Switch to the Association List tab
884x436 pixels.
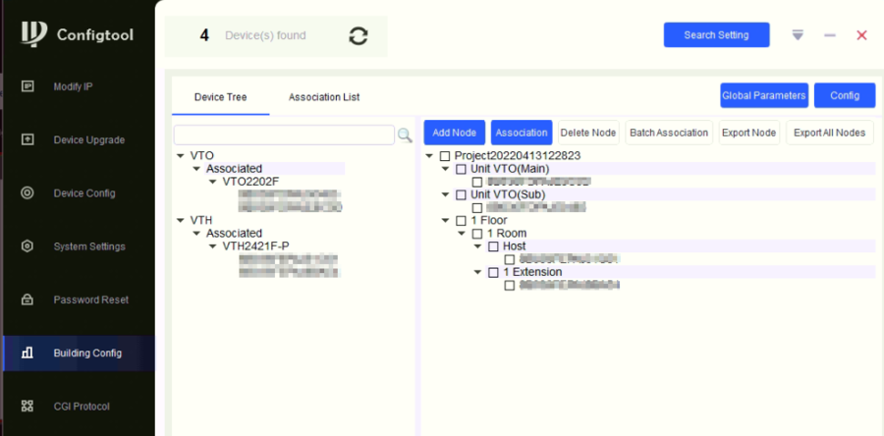(x=323, y=97)
